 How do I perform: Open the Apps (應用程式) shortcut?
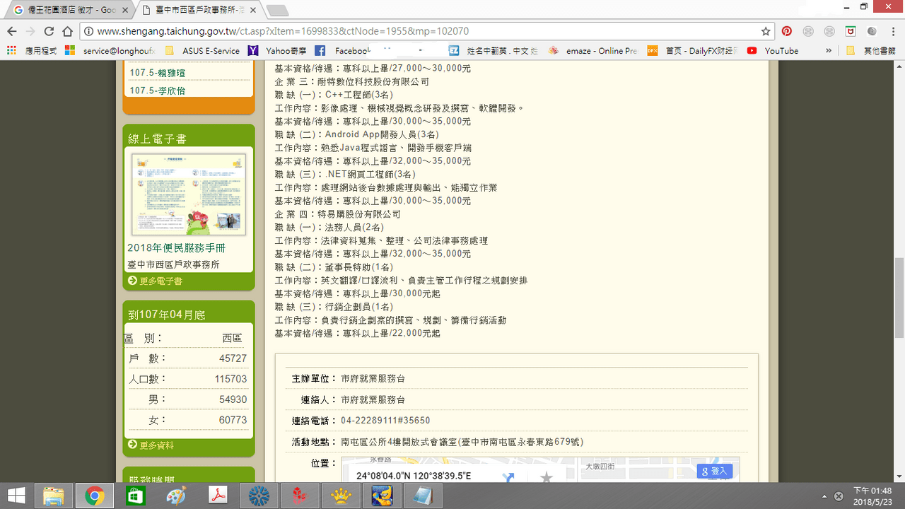coord(31,51)
